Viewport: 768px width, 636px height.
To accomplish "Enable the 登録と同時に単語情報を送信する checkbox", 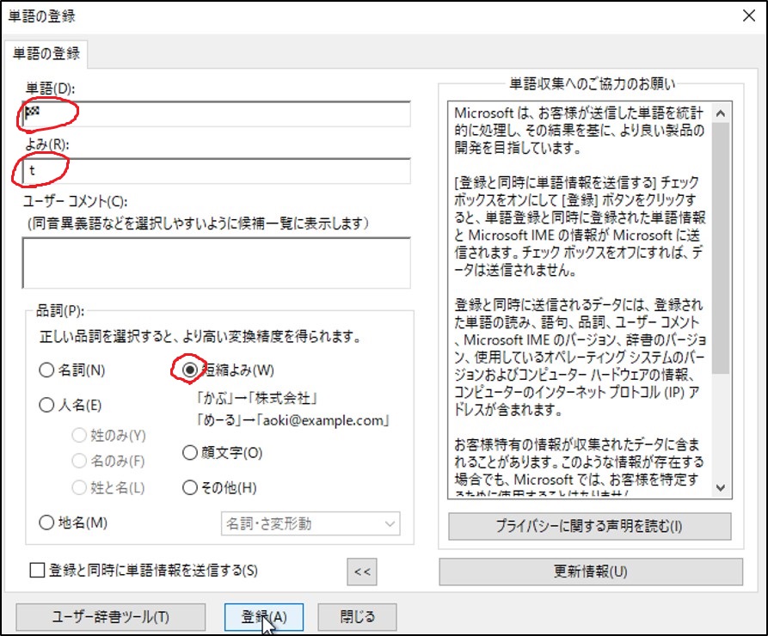I will [38, 571].
